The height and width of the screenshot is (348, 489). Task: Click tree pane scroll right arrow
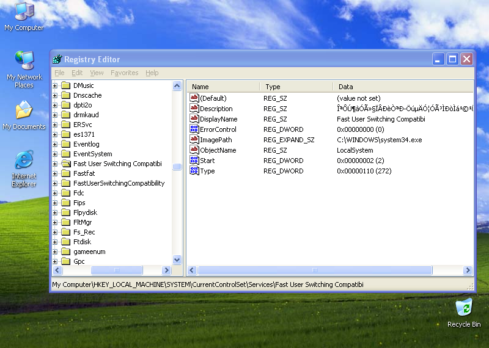pos(166,270)
